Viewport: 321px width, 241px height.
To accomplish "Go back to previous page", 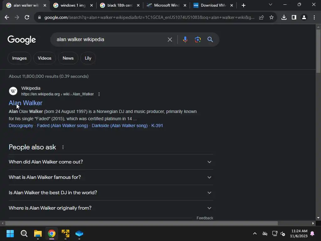I will click(7, 18).
